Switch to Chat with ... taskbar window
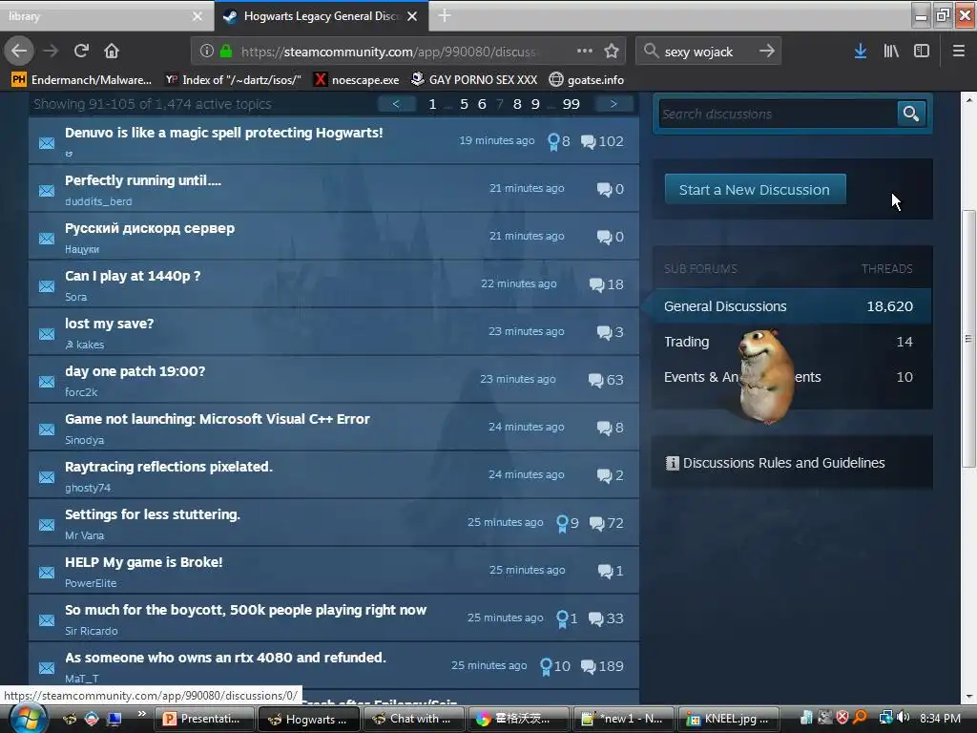This screenshot has width=977, height=733. point(413,719)
